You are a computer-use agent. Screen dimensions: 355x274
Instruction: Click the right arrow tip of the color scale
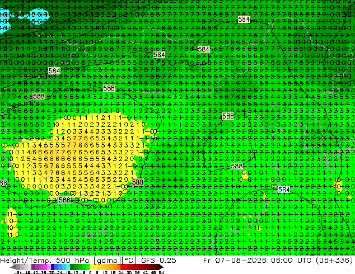pos(162,267)
